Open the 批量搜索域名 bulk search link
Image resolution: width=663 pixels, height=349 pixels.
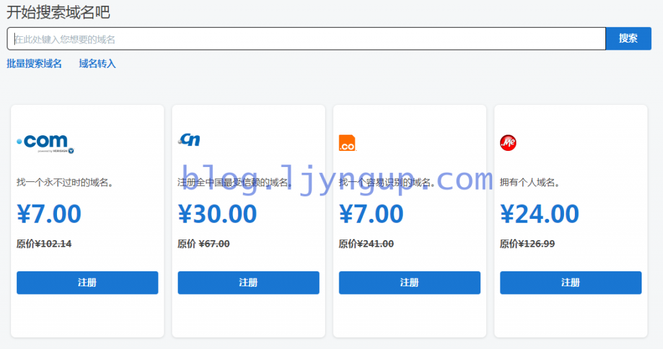coord(34,64)
